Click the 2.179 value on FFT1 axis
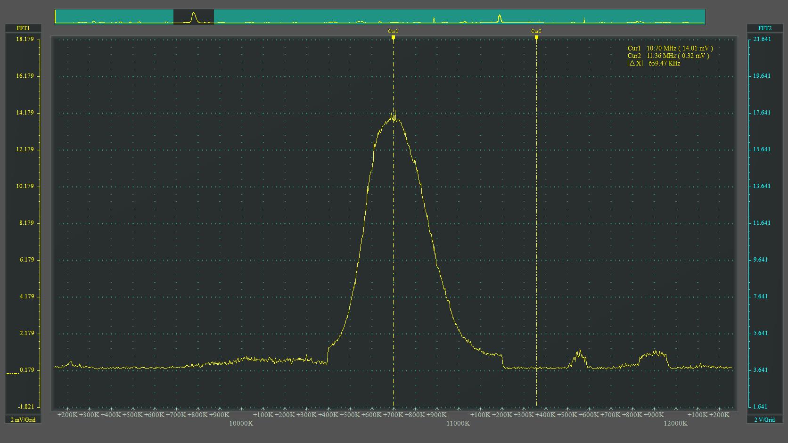The width and height of the screenshot is (788, 443). tap(26, 333)
